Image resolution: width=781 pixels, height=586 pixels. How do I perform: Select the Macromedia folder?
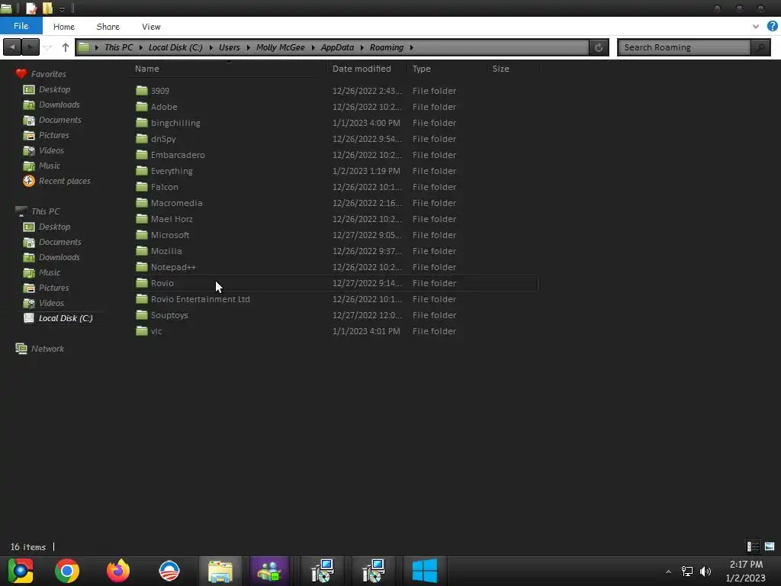pyautogui.click(x=336, y=203)
